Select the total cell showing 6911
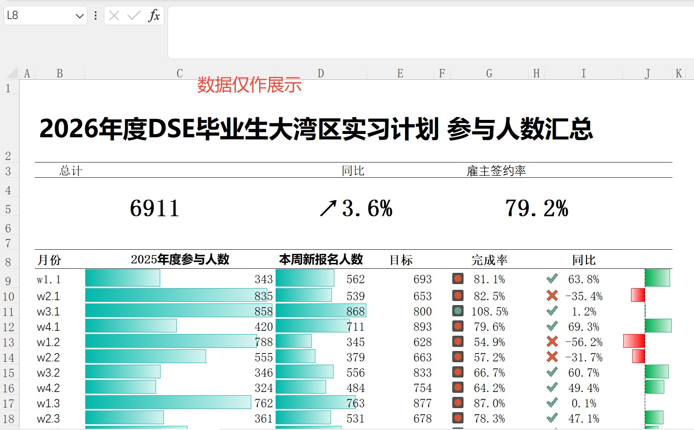Image resolution: width=694 pixels, height=430 pixels. (155, 208)
